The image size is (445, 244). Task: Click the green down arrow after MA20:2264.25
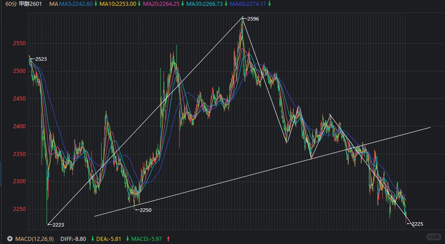point(183,4)
